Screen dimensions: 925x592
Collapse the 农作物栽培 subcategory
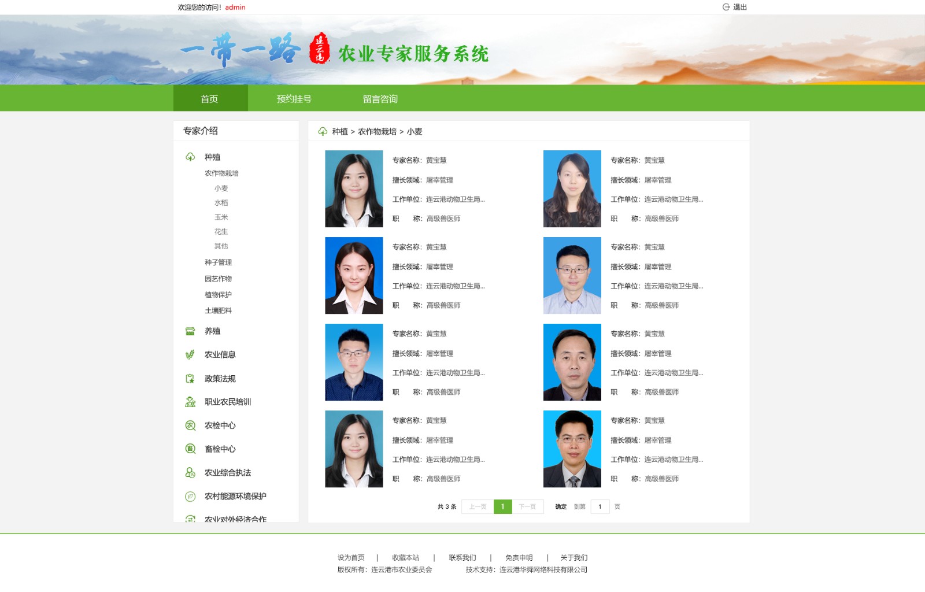coord(221,173)
